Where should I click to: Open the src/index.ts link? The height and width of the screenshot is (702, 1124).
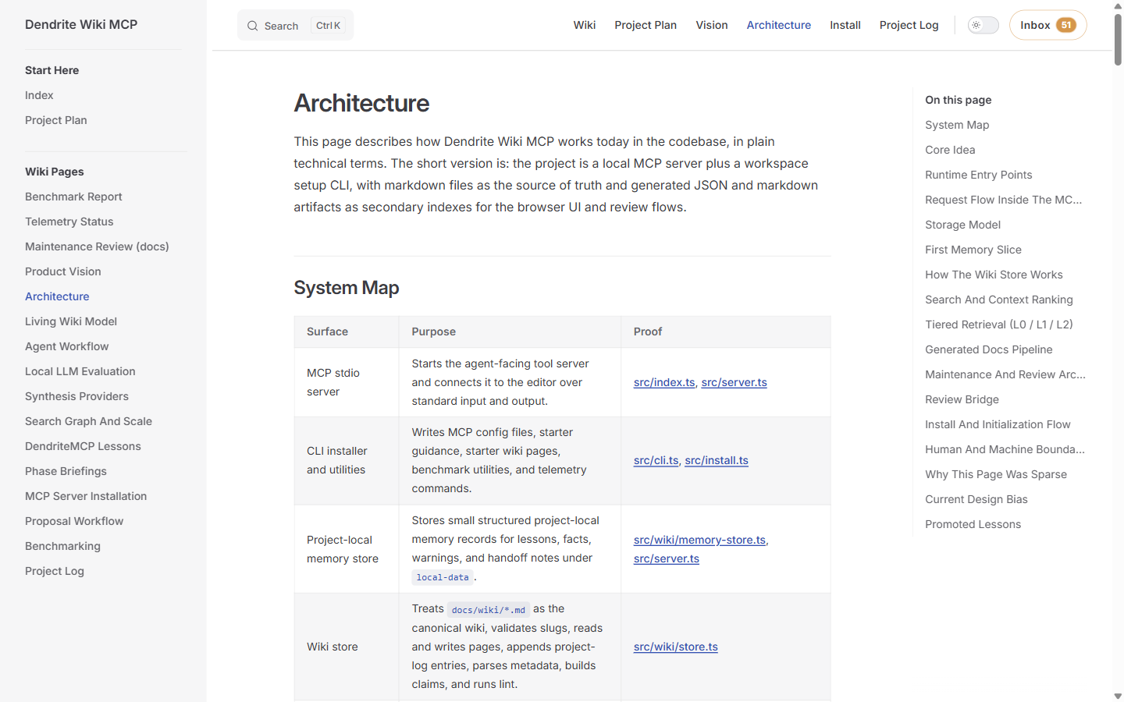(664, 382)
